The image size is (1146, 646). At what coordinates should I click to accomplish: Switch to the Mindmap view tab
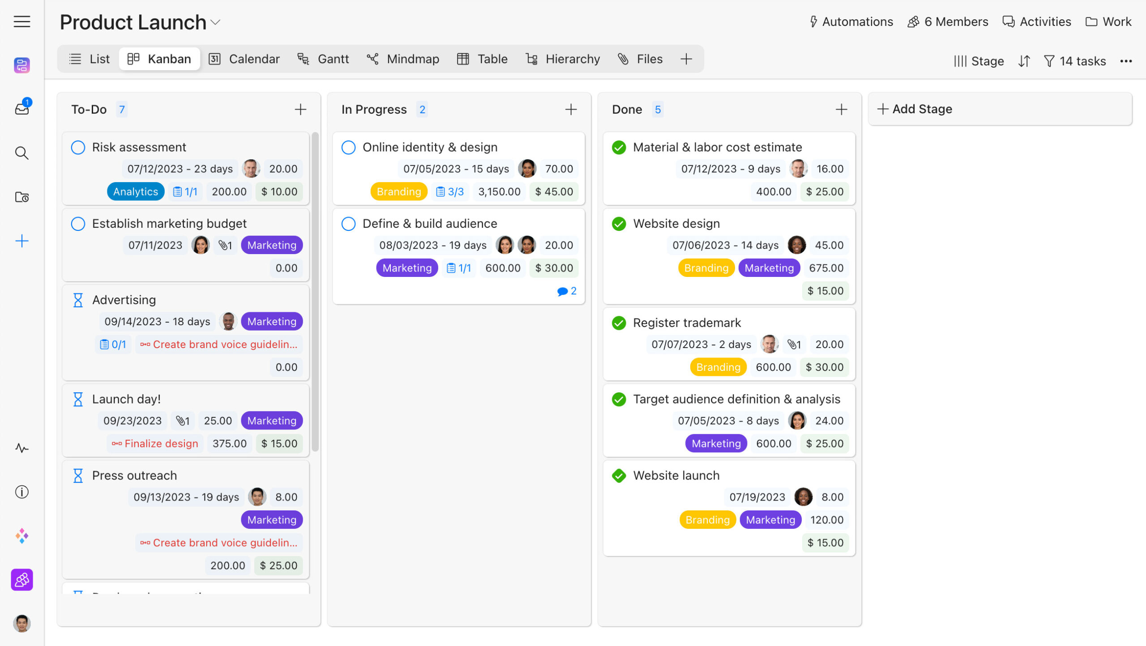tap(403, 59)
